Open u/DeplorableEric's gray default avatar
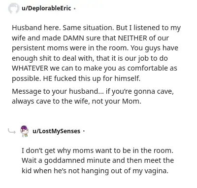This screenshot has width=197, height=188. (x=13, y=8)
